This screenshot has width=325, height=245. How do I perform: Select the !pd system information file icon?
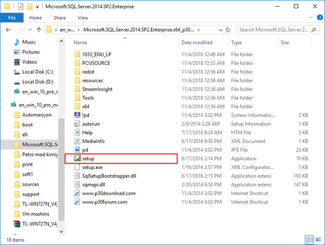77,115
